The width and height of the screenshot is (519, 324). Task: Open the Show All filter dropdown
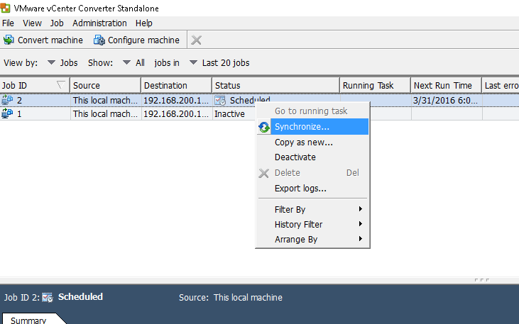click(x=133, y=63)
